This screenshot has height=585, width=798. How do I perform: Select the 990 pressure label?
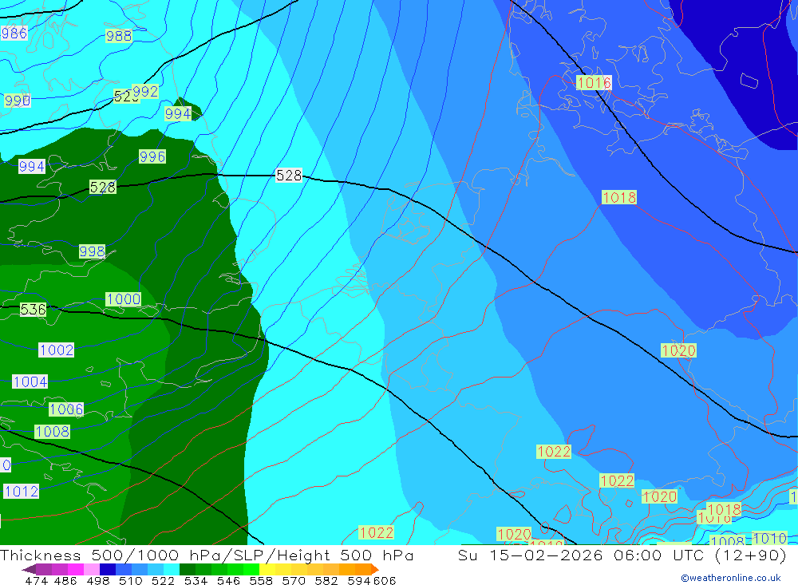click(x=18, y=101)
